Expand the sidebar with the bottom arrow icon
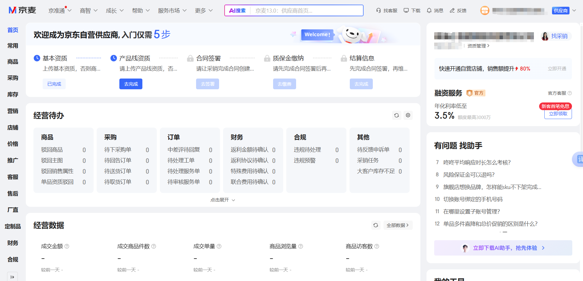The width and height of the screenshot is (583, 281). pos(12,277)
